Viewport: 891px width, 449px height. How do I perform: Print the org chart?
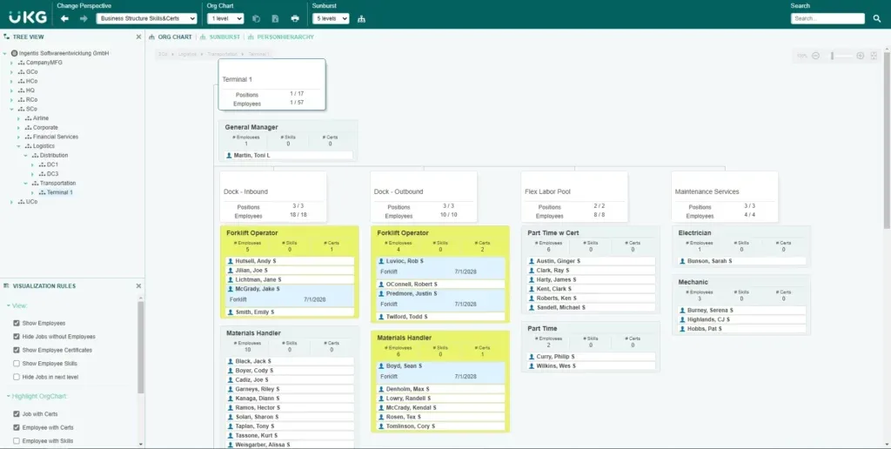[295, 19]
